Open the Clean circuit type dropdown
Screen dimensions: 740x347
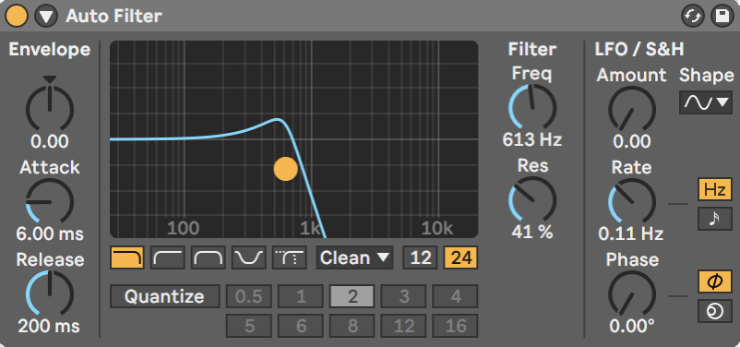pyautogui.click(x=355, y=257)
